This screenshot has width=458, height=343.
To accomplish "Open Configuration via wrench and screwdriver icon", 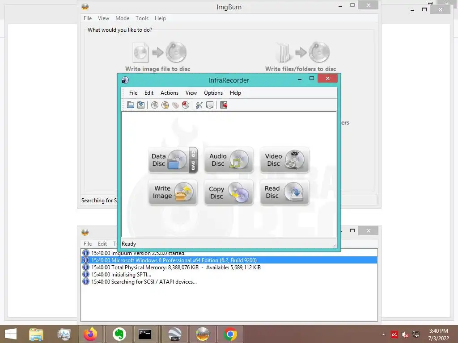I will click(x=199, y=105).
